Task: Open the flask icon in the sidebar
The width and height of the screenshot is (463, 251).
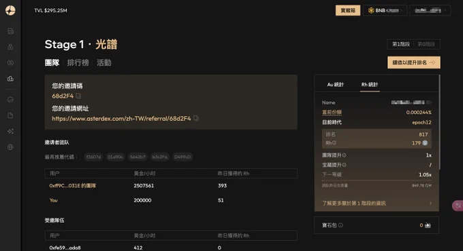Action: tap(10, 47)
